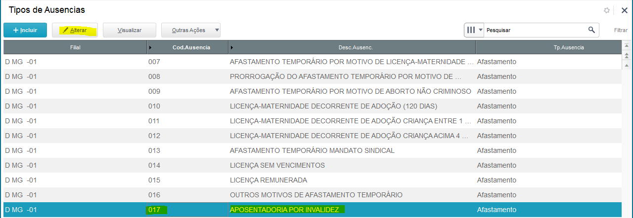Click Afastamento type in row 017
The width and height of the screenshot is (633, 218).
click(x=548, y=210)
